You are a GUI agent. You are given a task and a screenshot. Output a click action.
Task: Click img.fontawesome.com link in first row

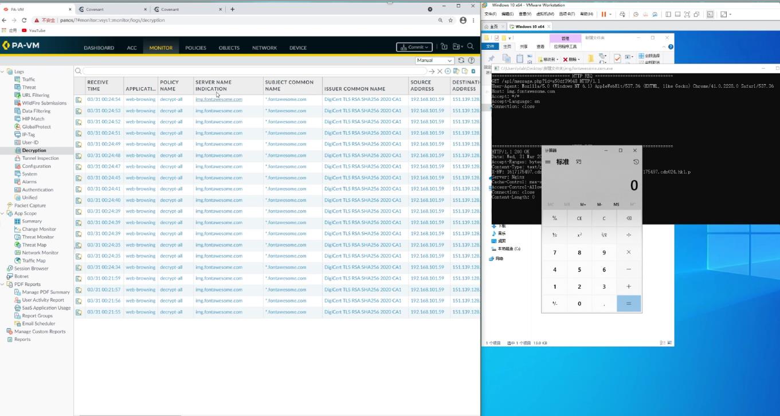pos(219,99)
